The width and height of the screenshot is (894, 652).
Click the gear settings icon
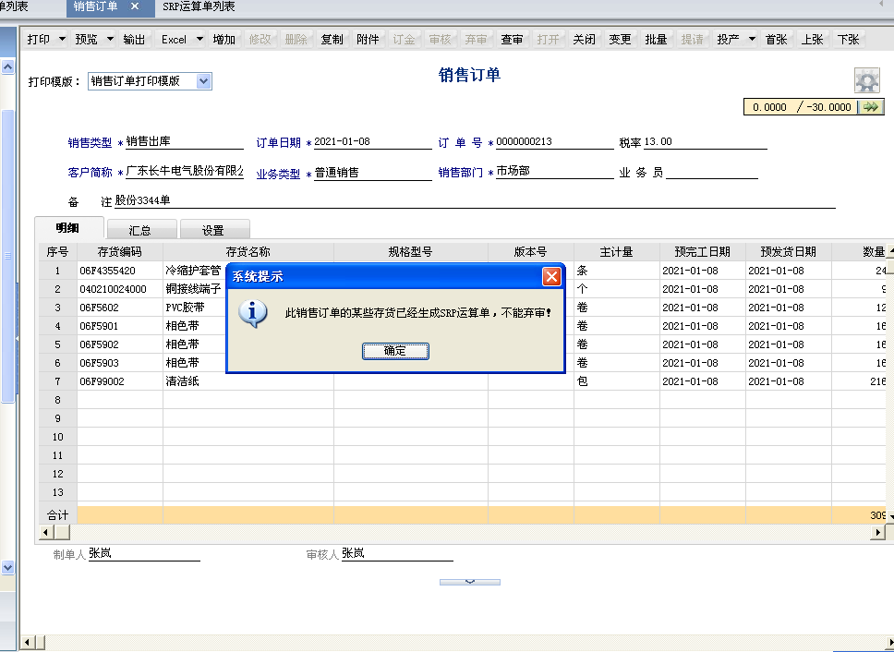pos(866,80)
